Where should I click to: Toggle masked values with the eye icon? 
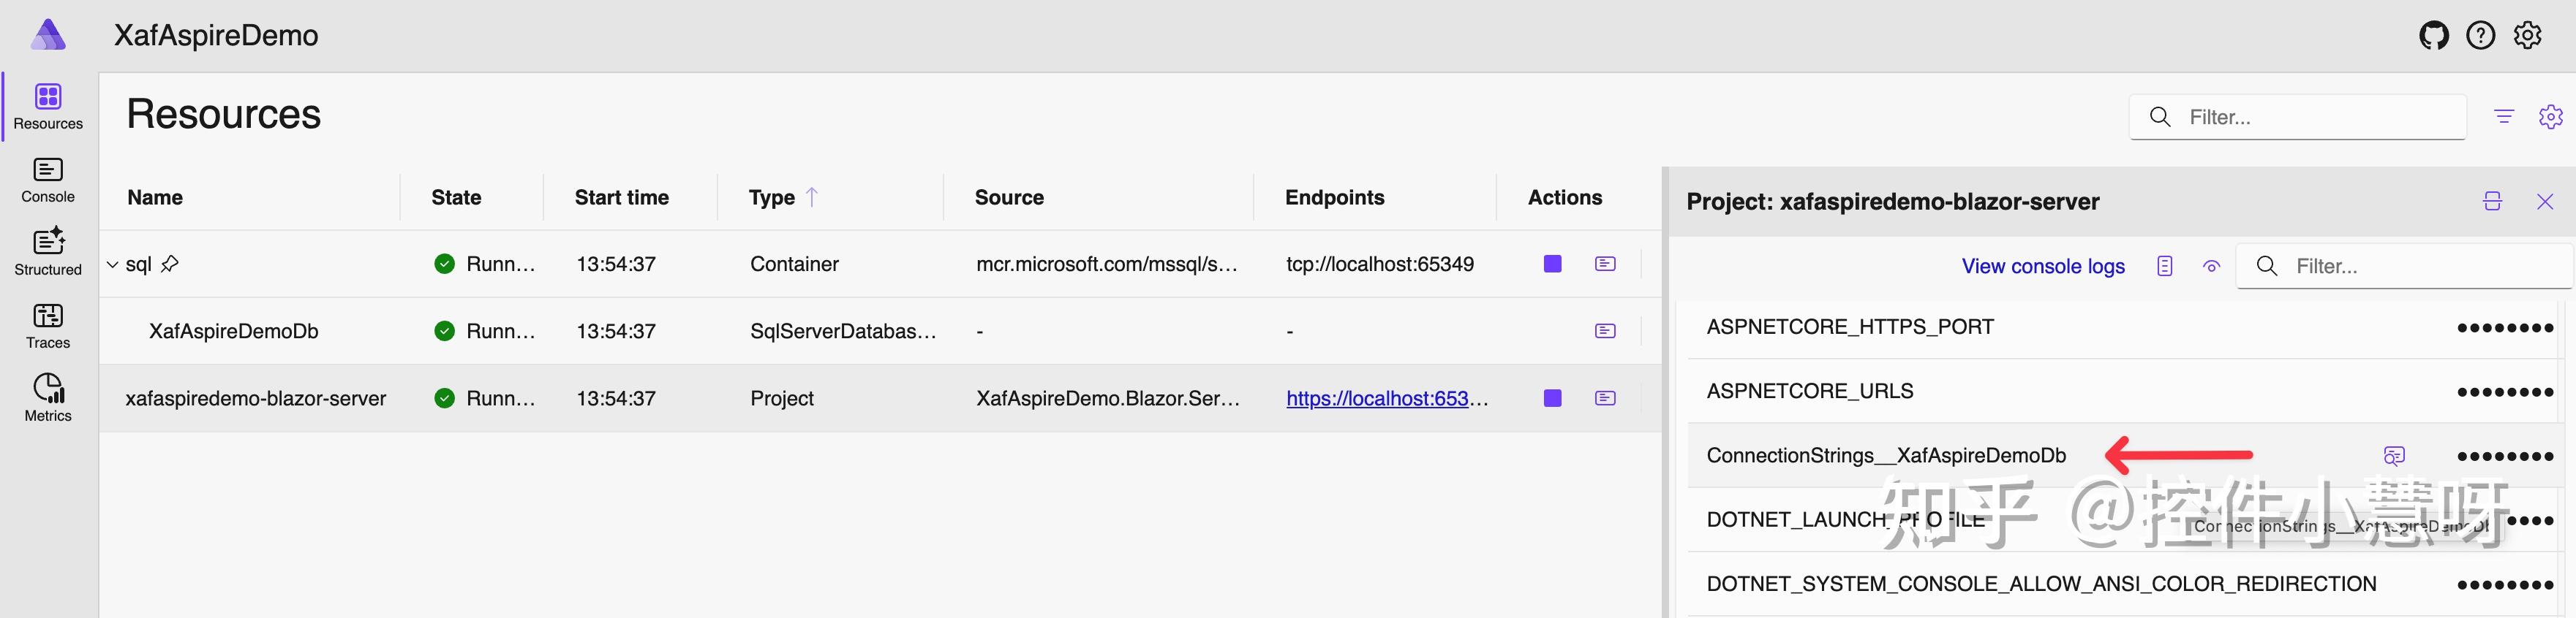(x=2211, y=267)
